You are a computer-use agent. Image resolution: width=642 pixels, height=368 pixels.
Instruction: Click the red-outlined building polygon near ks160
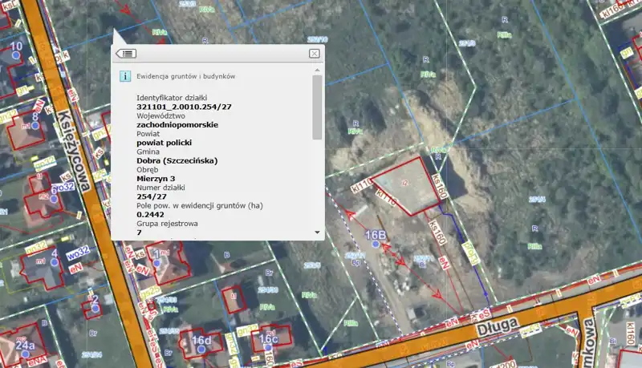coord(407,186)
